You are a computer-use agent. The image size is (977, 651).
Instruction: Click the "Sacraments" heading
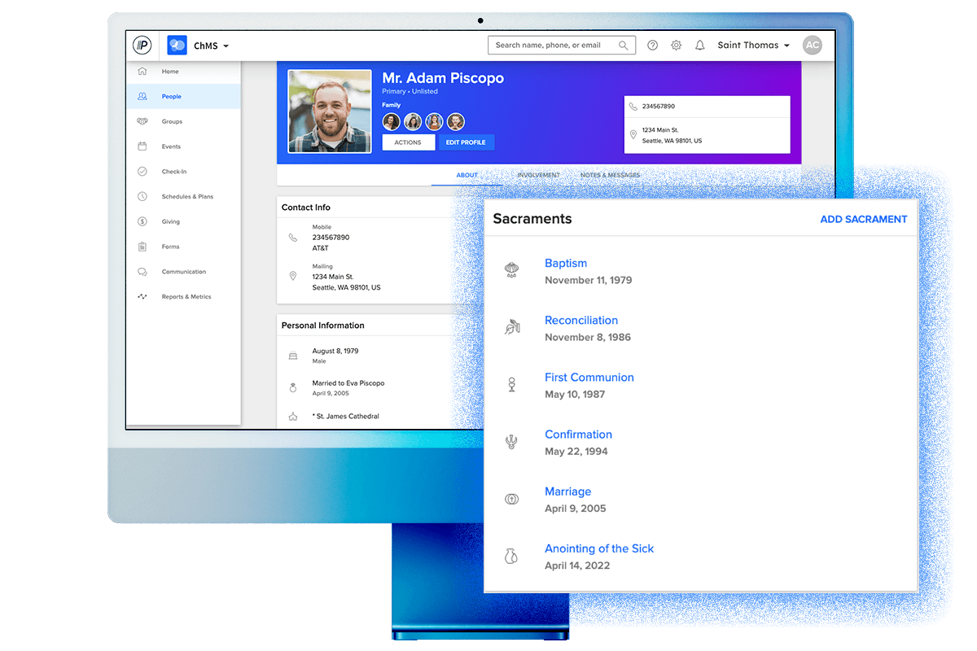pyautogui.click(x=532, y=219)
